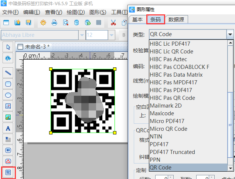Select the text tool
The image size is (235, 179).
click(8, 129)
